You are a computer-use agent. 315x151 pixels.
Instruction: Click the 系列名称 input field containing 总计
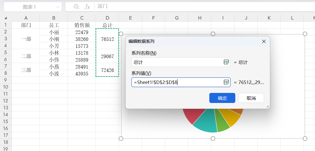pyautogui.click(x=181, y=62)
